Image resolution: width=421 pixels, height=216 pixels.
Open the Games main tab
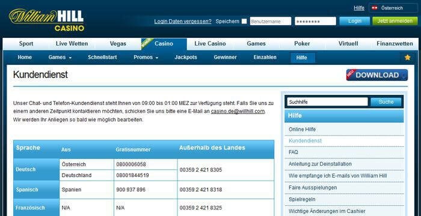click(x=256, y=44)
